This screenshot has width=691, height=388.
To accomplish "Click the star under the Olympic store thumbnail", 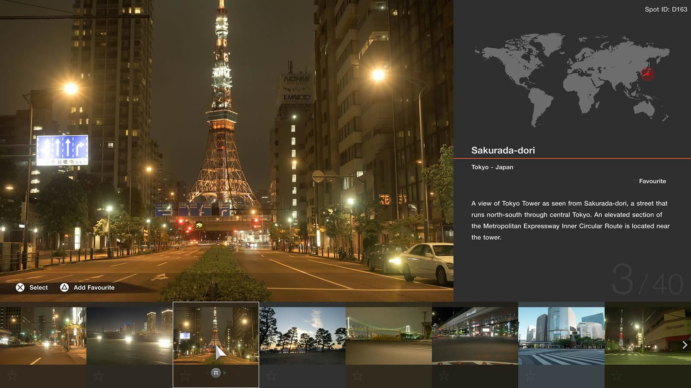I will point(617,375).
